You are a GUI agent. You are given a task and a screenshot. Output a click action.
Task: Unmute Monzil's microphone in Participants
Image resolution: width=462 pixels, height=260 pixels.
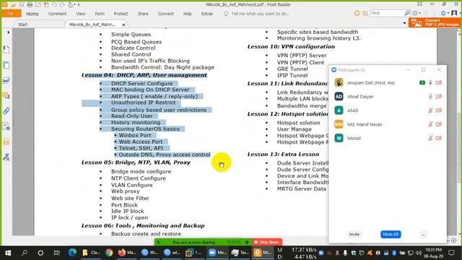[430, 138]
